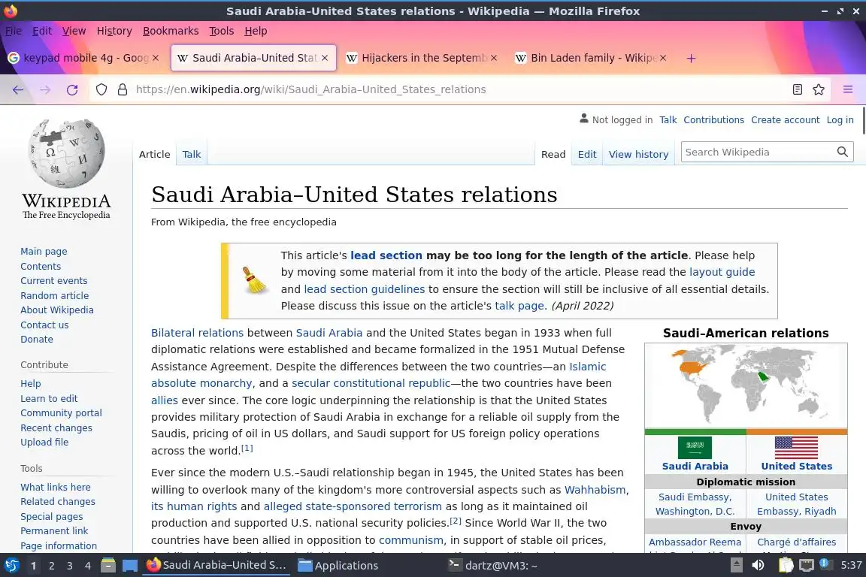Image resolution: width=866 pixels, height=577 pixels.
Task: Open a new tab with plus button
Action: point(691,58)
